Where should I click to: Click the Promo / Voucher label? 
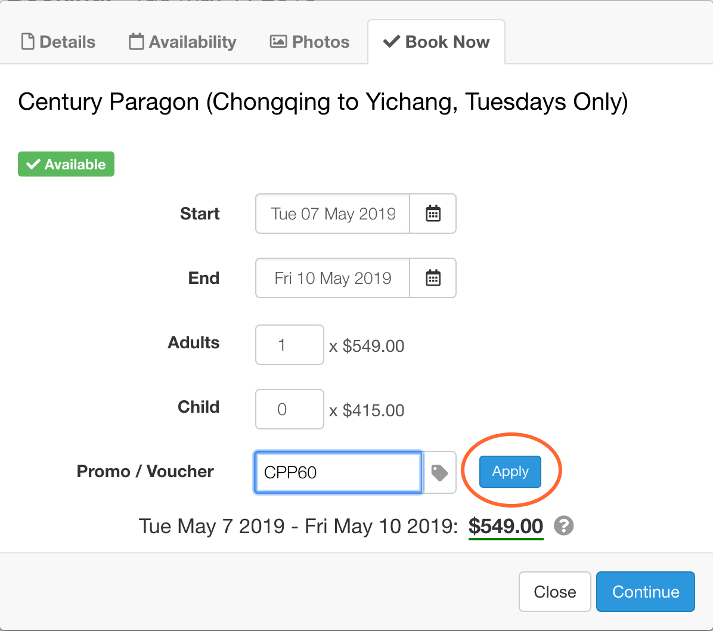point(145,471)
